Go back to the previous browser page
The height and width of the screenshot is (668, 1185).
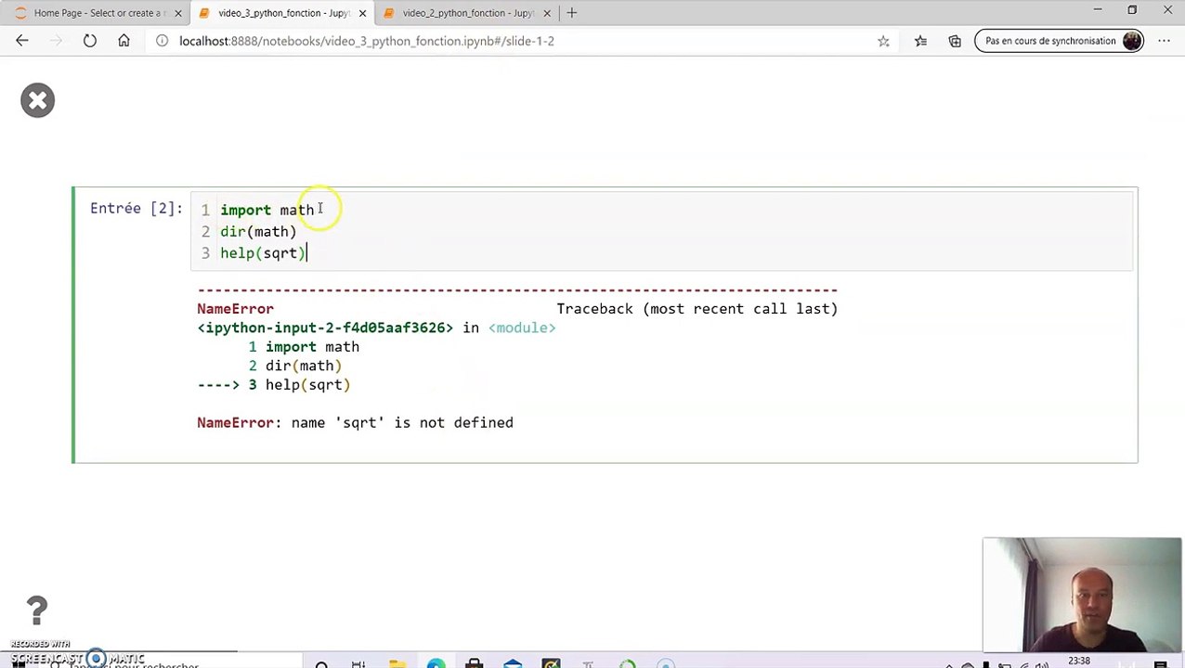[x=22, y=41]
